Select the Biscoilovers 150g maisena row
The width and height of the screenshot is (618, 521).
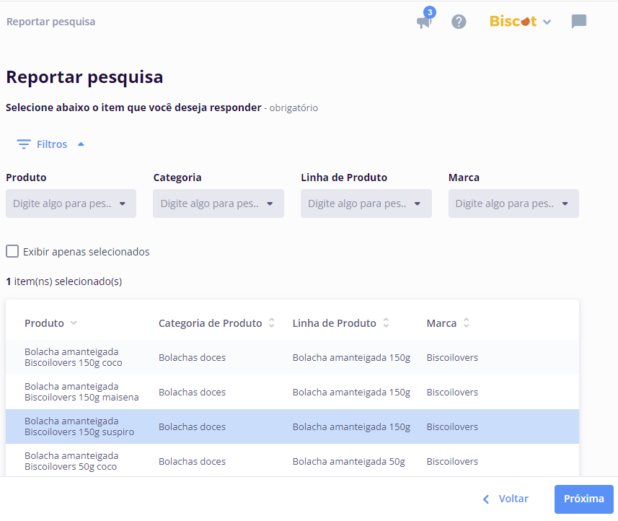point(293,392)
